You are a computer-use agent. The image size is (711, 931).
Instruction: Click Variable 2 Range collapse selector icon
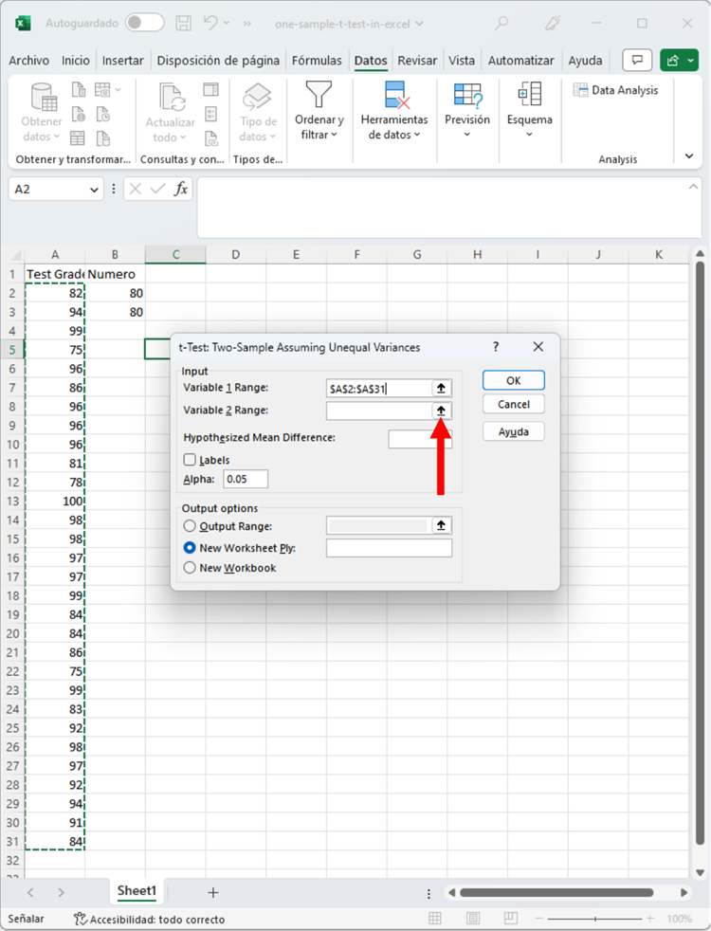442,411
